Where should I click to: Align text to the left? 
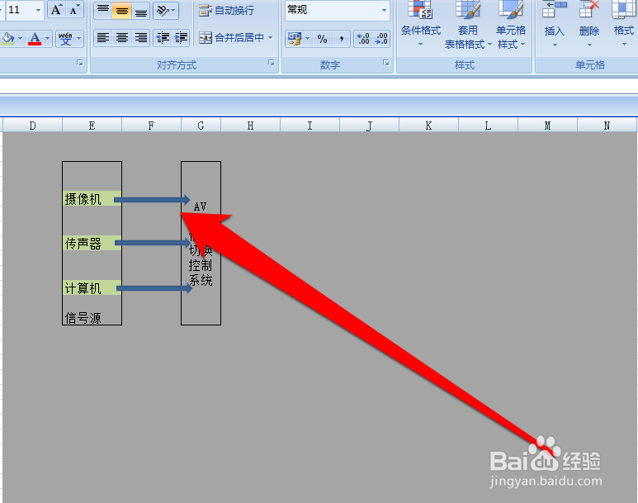click(103, 38)
